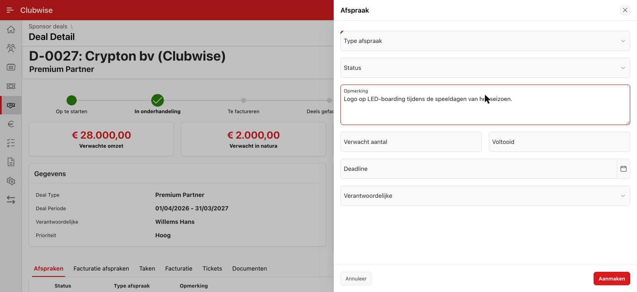Switch to the Facturatie tab
637x292 pixels.
point(179,268)
